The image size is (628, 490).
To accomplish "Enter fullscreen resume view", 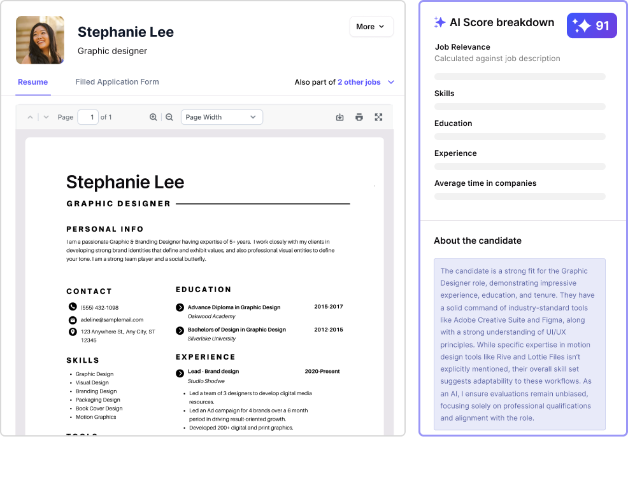I will click(x=378, y=117).
